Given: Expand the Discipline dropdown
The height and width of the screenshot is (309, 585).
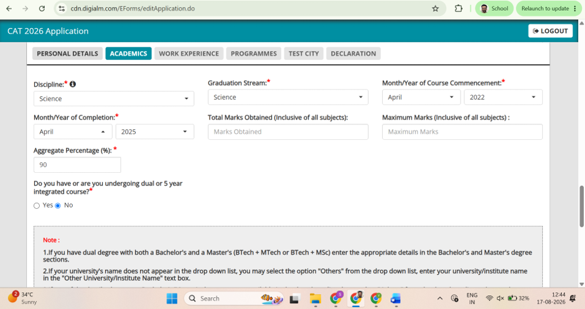Looking at the screenshot, I should [114, 99].
